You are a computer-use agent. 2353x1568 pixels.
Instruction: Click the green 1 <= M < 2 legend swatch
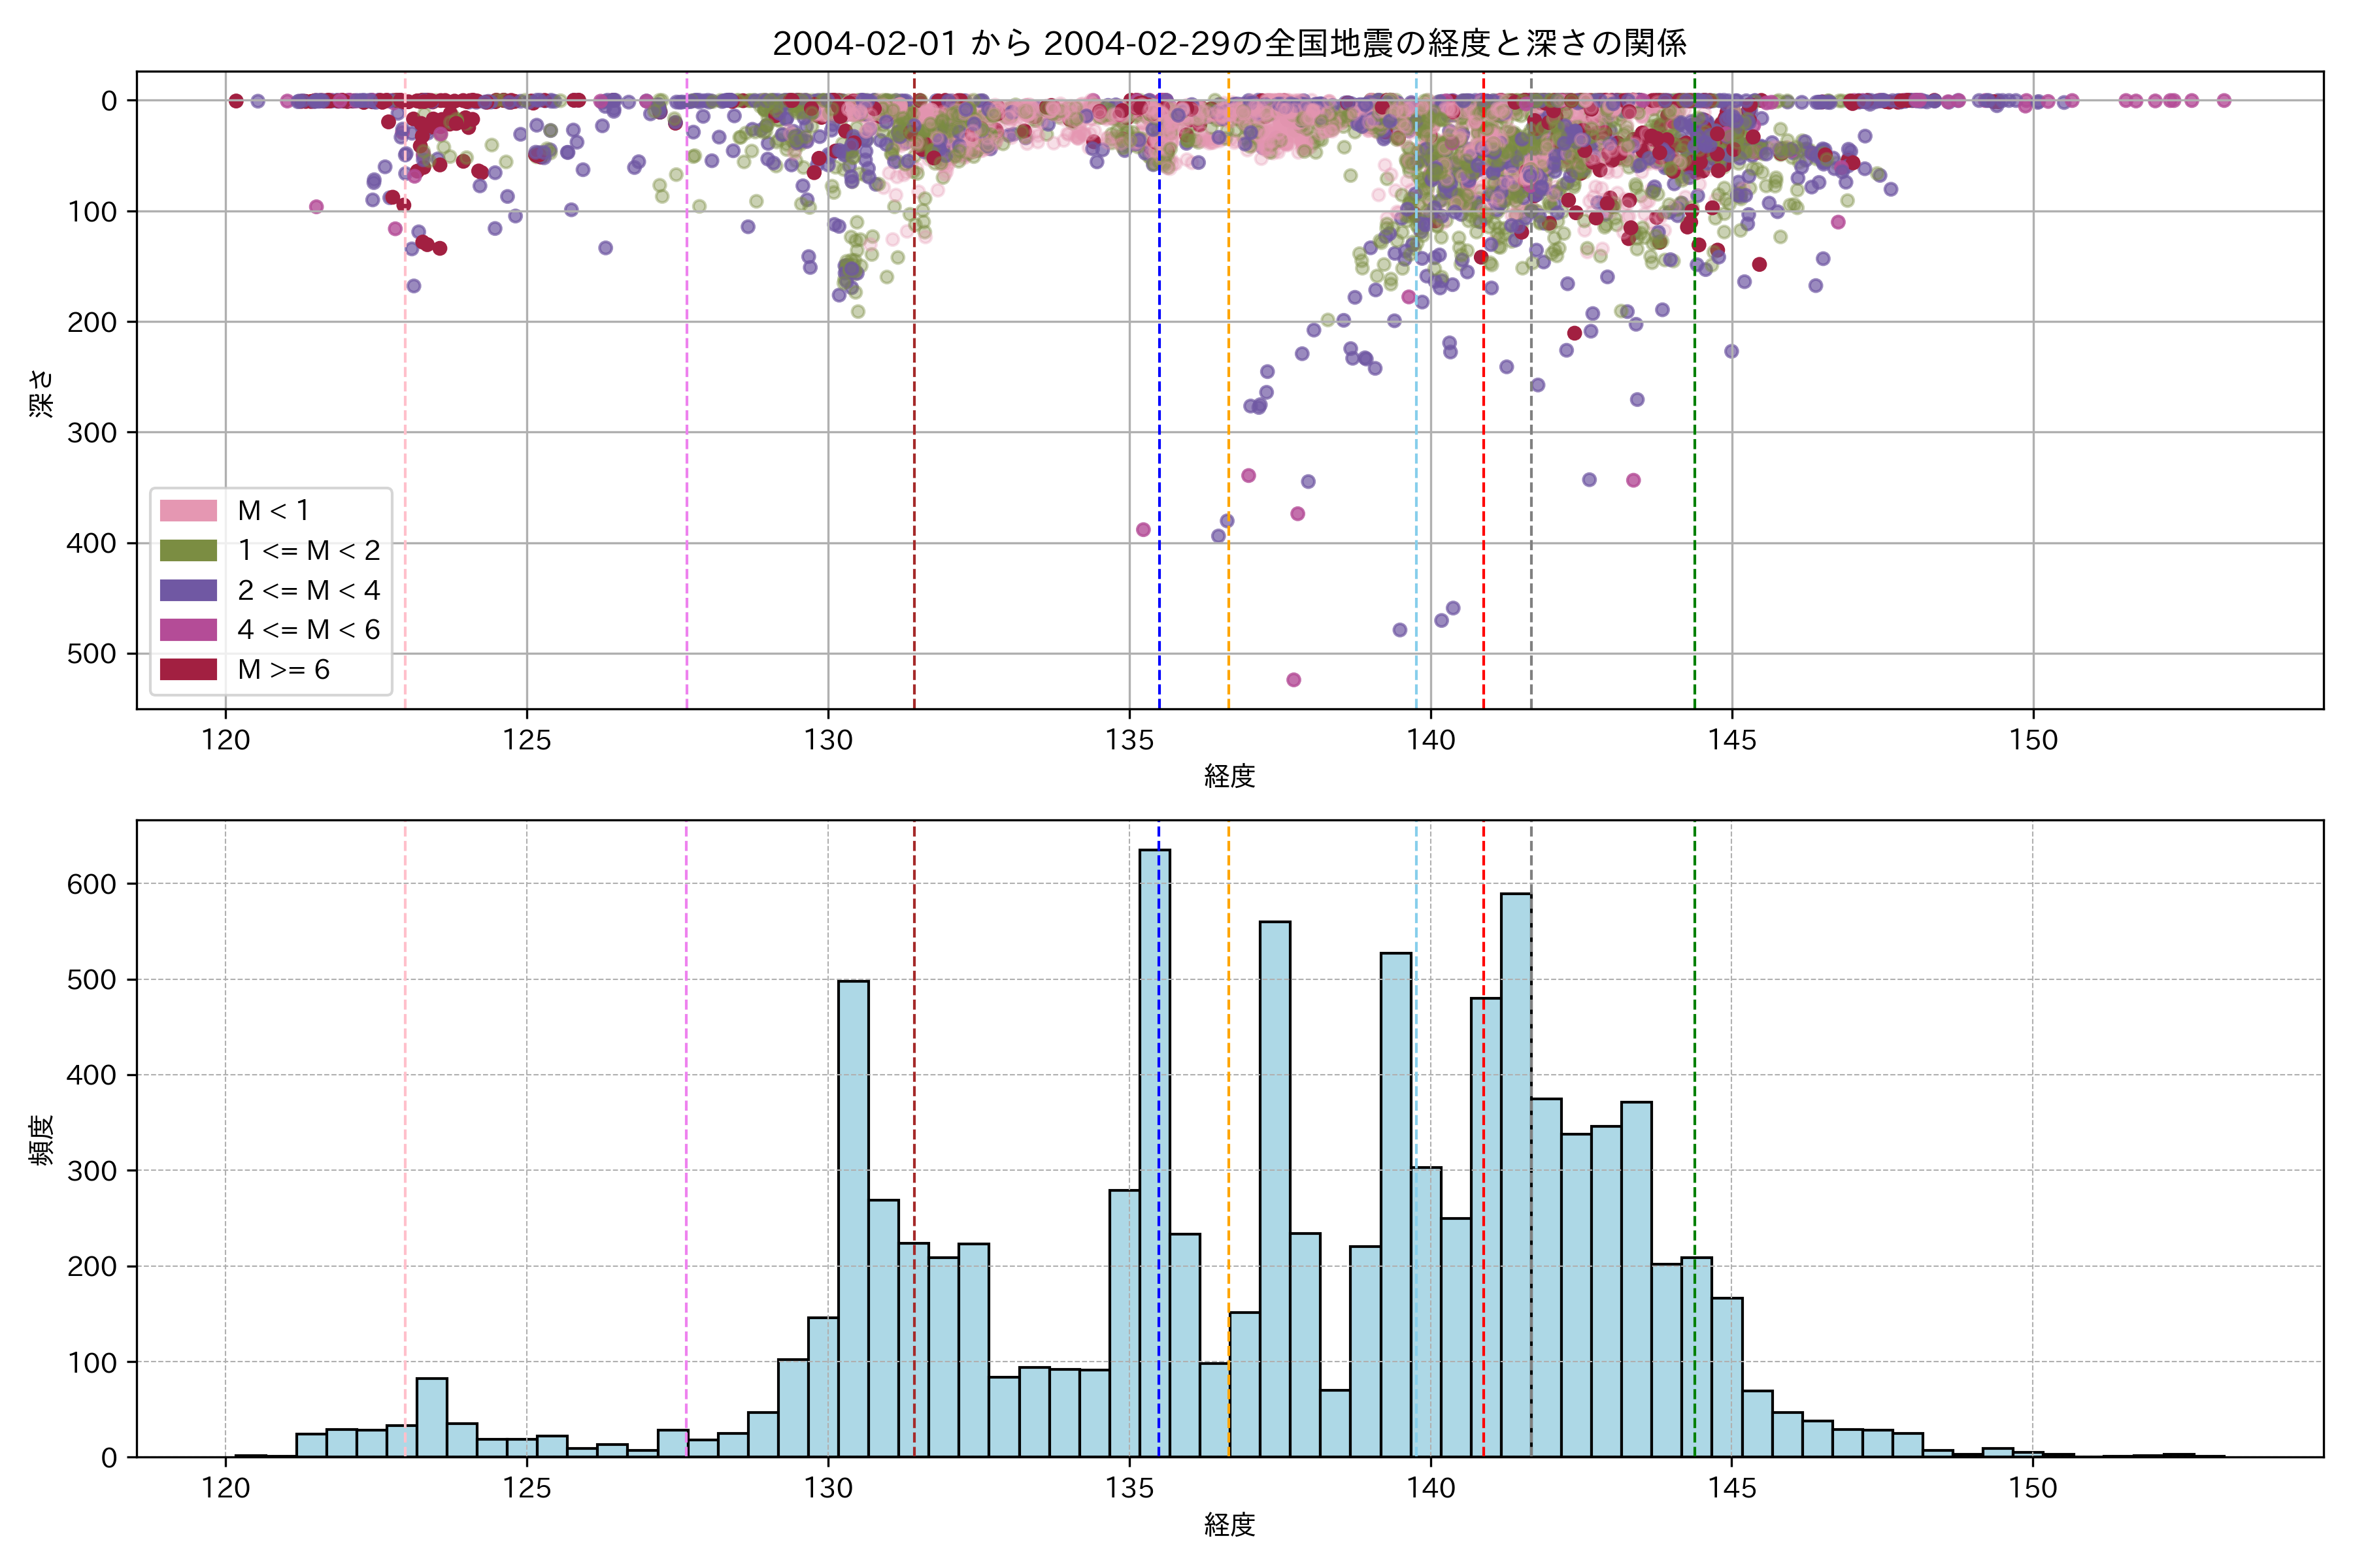pyautogui.click(x=188, y=550)
